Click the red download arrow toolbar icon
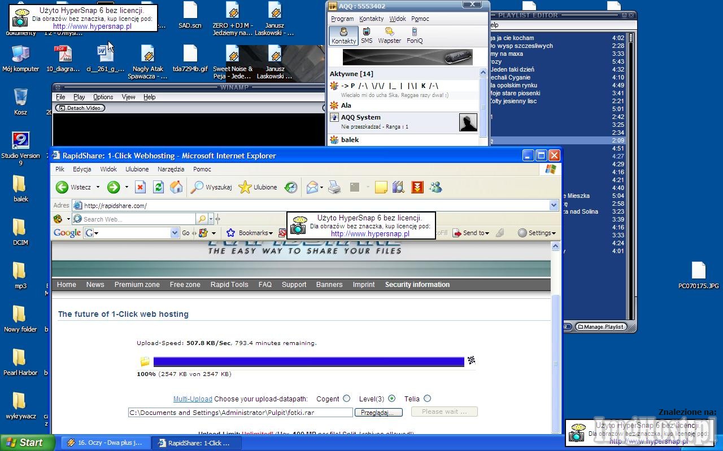The height and width of the screenshot is (451, 723). point(417,187)
